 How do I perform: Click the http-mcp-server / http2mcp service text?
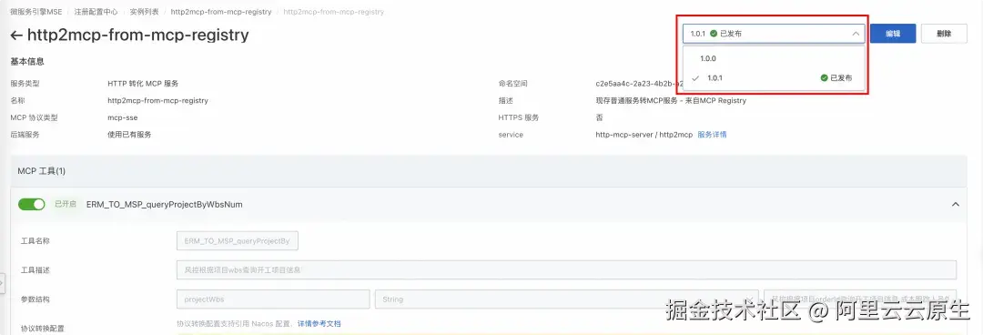click(644, 135)
